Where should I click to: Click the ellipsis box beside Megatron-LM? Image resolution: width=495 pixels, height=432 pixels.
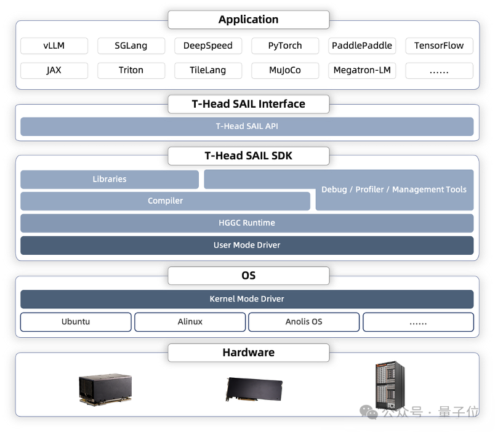point(439,70)
